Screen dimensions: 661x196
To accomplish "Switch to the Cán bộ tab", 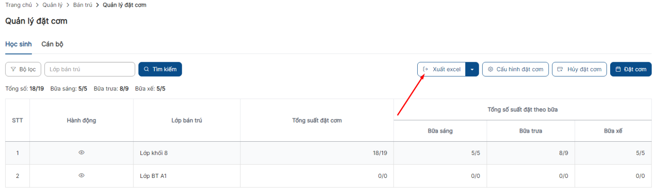I will pyautogui.click(x=52, y=44).
